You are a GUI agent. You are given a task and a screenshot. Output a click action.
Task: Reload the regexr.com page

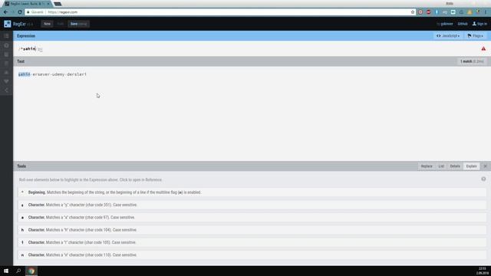click(20, 12)
